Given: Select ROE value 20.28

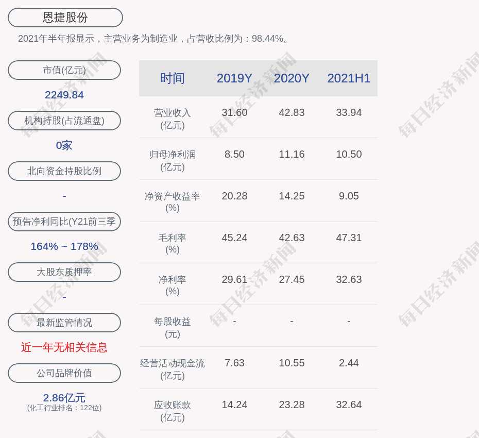Looking at the screenshot, I should [234, 196].
